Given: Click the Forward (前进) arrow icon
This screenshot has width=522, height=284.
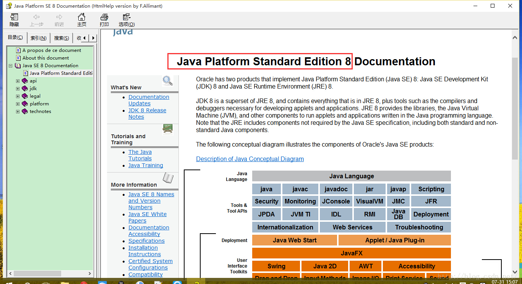Looking at the screenshot, I should [59, 17].
